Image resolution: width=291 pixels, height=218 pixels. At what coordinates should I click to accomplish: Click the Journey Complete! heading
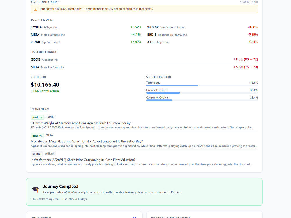click(x=61, y=187)
